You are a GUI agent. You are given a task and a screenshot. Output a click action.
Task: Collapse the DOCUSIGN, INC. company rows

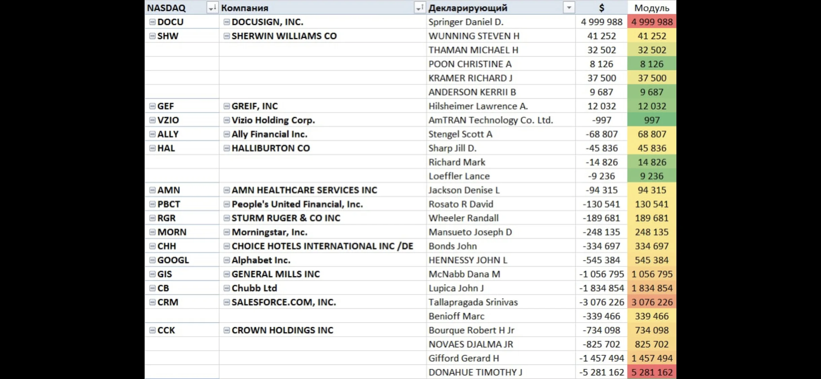click(x=226, y=22)
